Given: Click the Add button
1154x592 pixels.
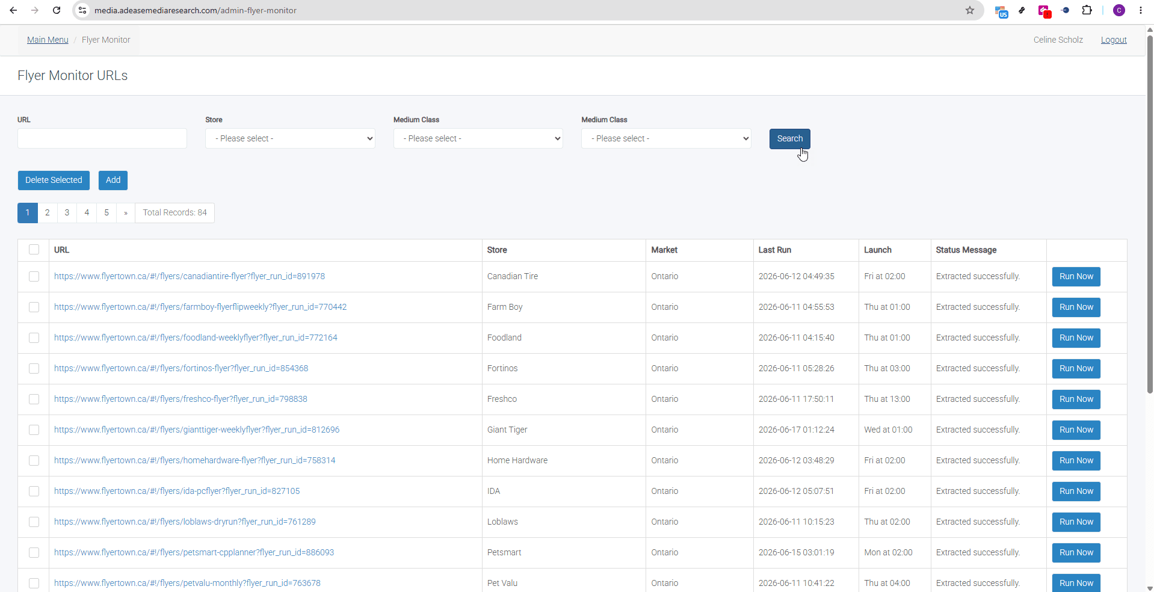Looking at the screenshot, I should pyautogui.click(x=113, y=180).
